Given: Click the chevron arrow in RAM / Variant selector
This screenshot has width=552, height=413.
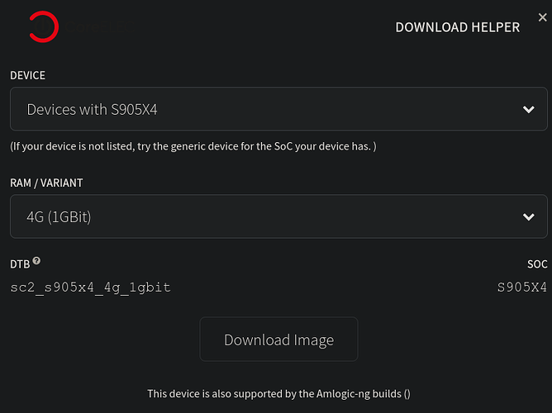Looking at the screenshot, I should [x=529, y=216].
